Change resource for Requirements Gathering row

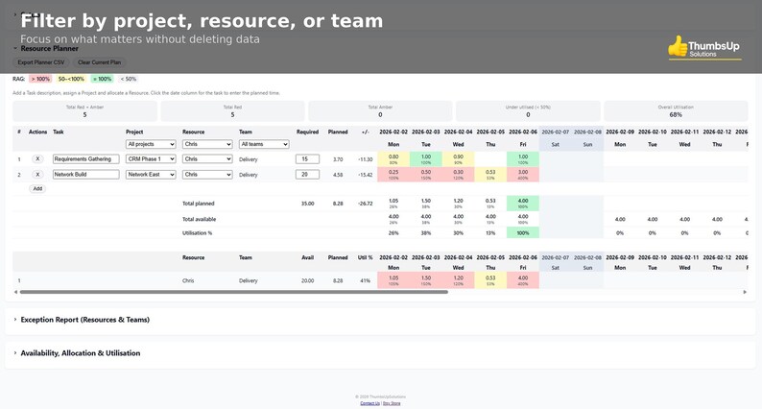207,159
